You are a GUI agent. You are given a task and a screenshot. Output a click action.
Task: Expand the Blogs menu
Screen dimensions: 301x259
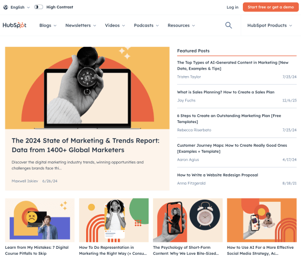click(x=48, y=25)
